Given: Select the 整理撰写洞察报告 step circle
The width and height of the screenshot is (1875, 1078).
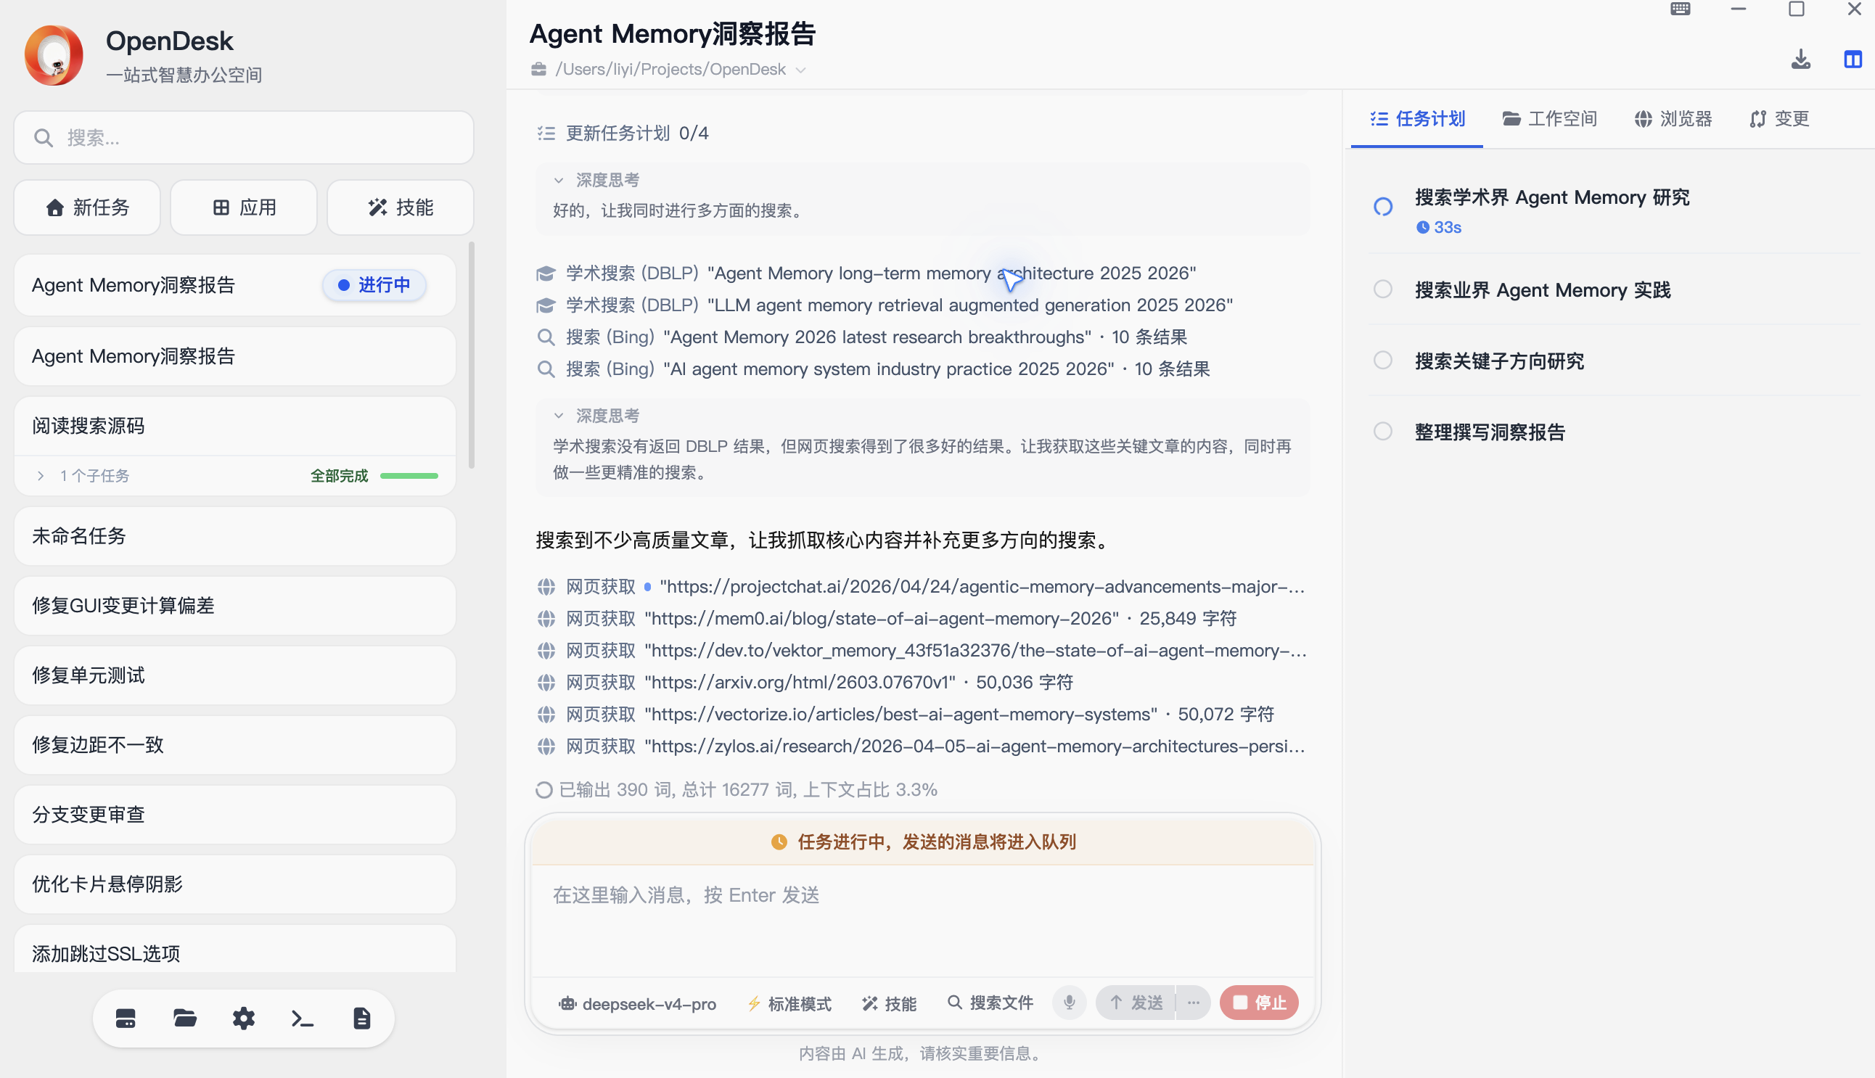Looking at the screenshot, I should (1382, 432).
